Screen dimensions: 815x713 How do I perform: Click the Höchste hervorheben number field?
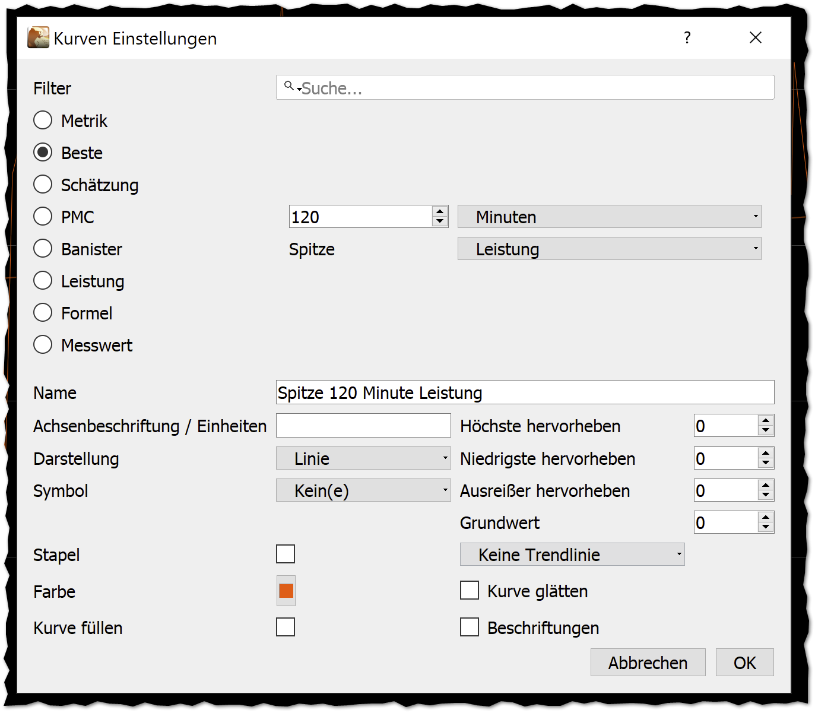tap(726, 426)
